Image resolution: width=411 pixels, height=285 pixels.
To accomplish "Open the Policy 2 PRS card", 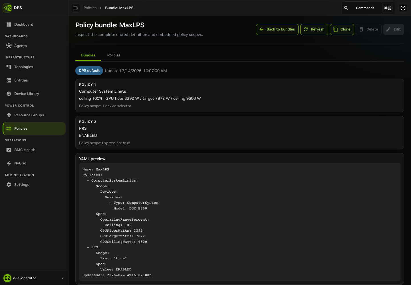I will (x=240, y=133).
